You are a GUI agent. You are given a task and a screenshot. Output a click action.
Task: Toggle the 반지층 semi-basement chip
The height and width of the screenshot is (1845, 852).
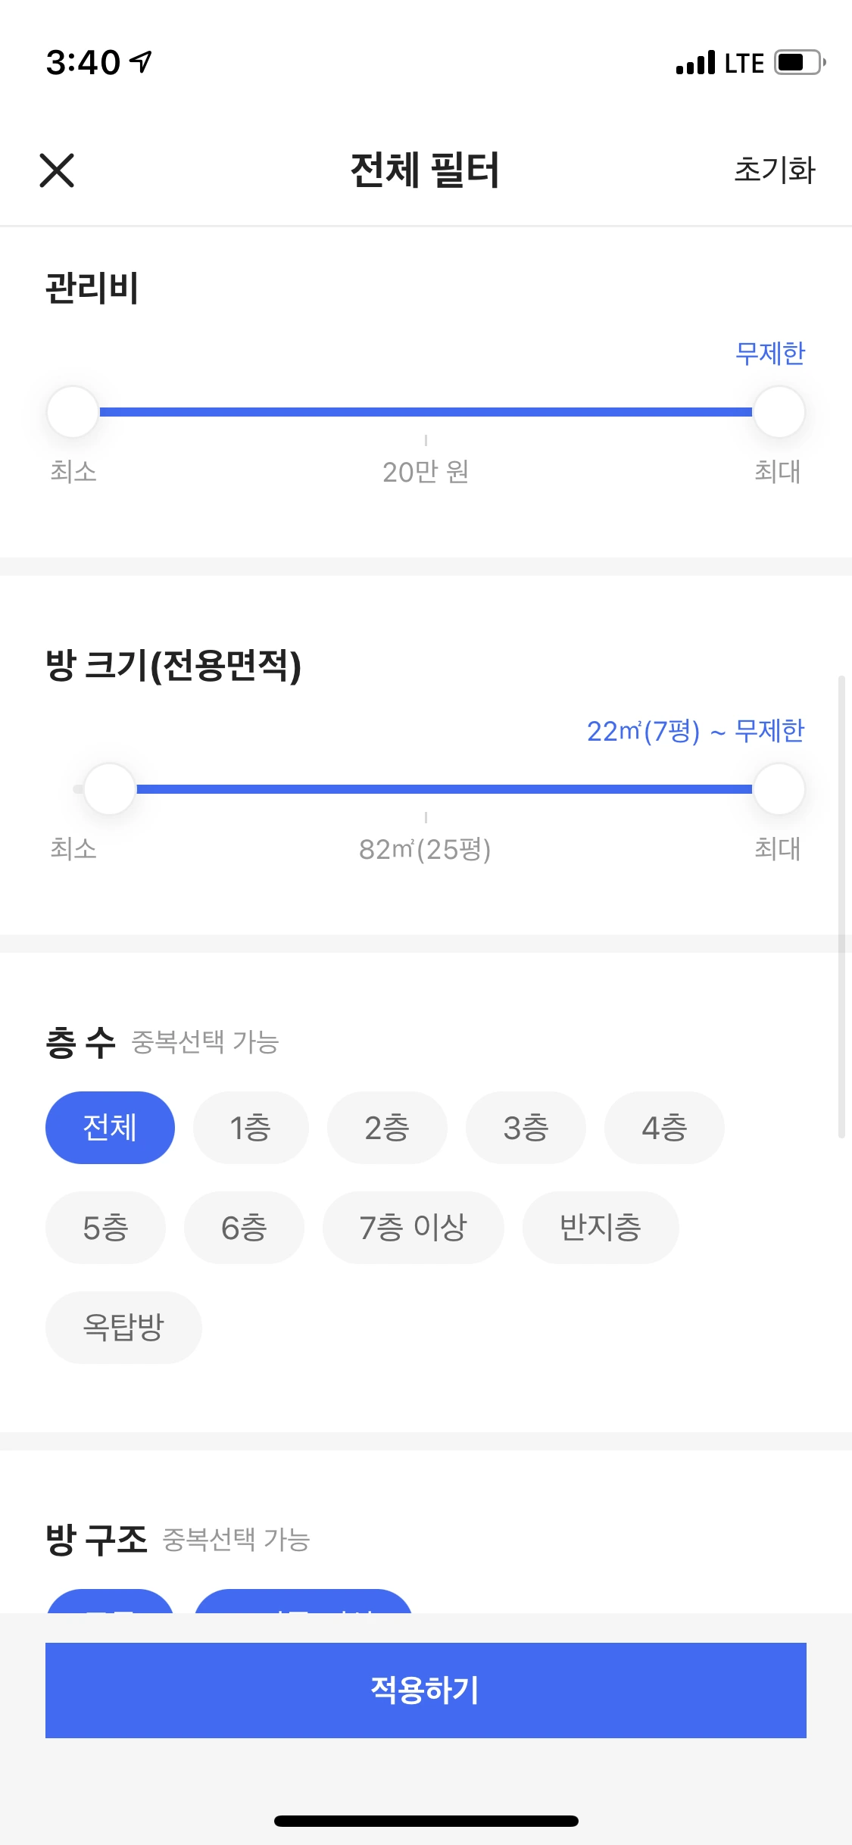click(x=600, y=1228)
